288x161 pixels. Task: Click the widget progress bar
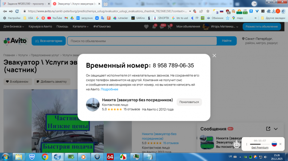coord(260,144)
